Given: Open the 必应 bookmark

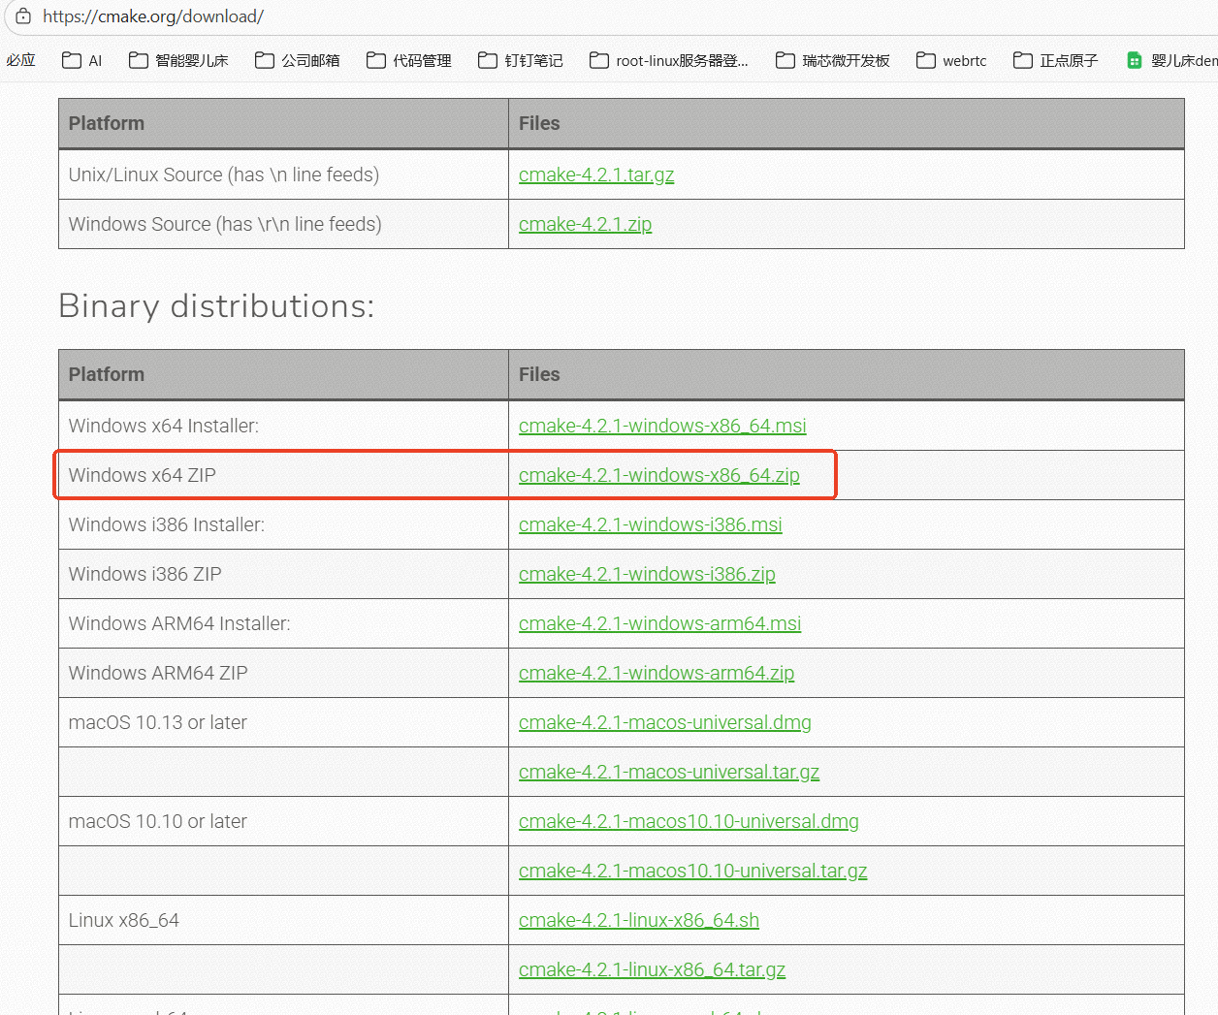Looking at the screenshot, I should [x=20, y=60].
